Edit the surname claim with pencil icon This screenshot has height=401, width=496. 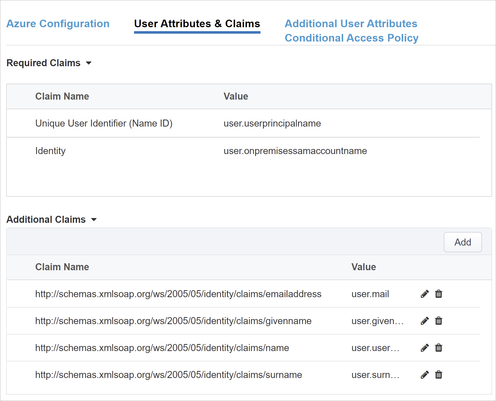click(x=425, y=375)
